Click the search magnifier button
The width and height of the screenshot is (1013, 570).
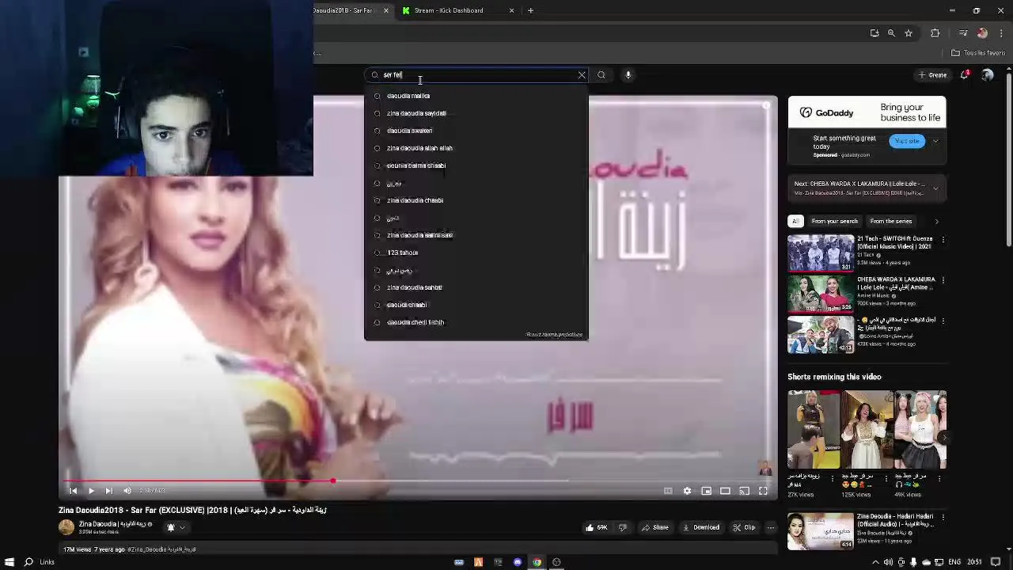(x=601, y=75)
